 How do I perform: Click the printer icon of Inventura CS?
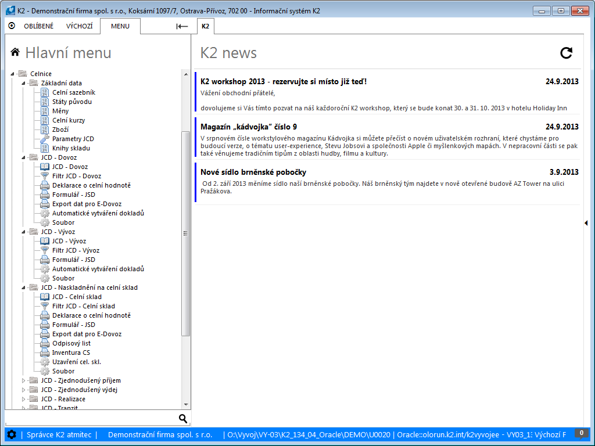click(45, 353)
